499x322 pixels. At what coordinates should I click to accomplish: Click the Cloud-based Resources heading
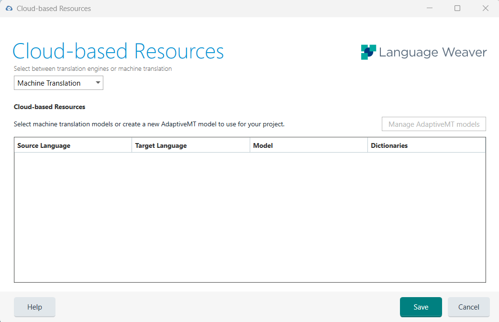click(x=118, y=50)
